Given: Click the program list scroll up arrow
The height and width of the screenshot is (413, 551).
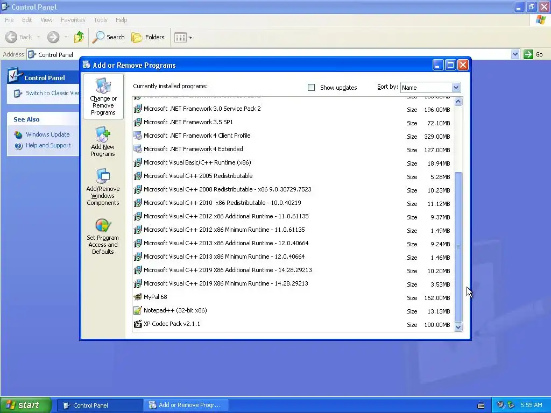Looking at the screenshot, I should pos(458,102).
